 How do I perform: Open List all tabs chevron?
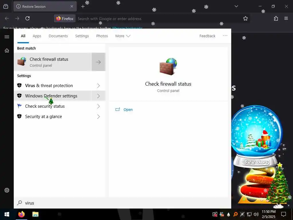tap(236, 6)
